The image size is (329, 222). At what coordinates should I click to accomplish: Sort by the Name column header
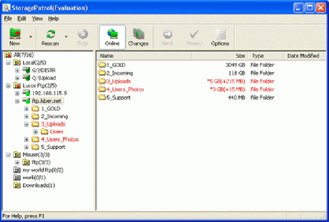coord(144,56)
